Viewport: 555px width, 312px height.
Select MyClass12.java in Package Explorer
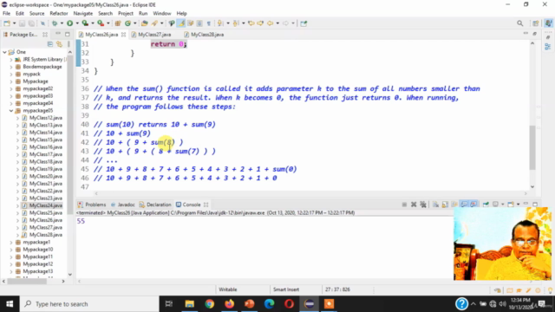click(46, 118)
